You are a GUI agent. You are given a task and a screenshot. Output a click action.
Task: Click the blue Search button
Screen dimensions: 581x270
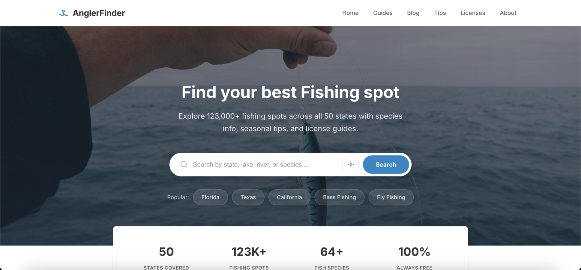click(x=386, y=164)
